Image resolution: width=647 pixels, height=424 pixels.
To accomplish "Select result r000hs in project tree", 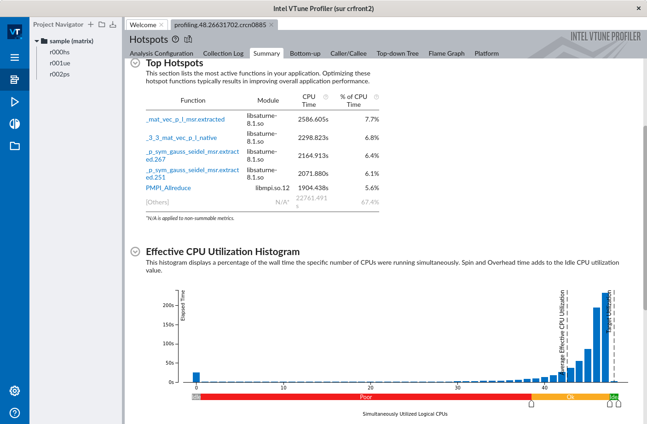I will [x=59, y=52].
